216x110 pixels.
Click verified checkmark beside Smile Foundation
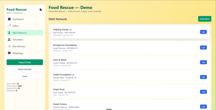pos(73,75)
